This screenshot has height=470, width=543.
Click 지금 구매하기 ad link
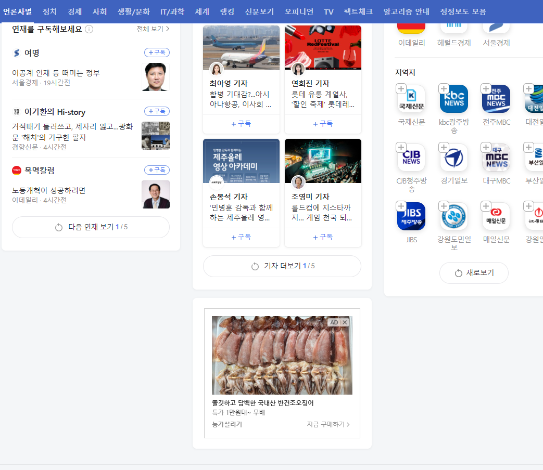(x=329, y=424)
